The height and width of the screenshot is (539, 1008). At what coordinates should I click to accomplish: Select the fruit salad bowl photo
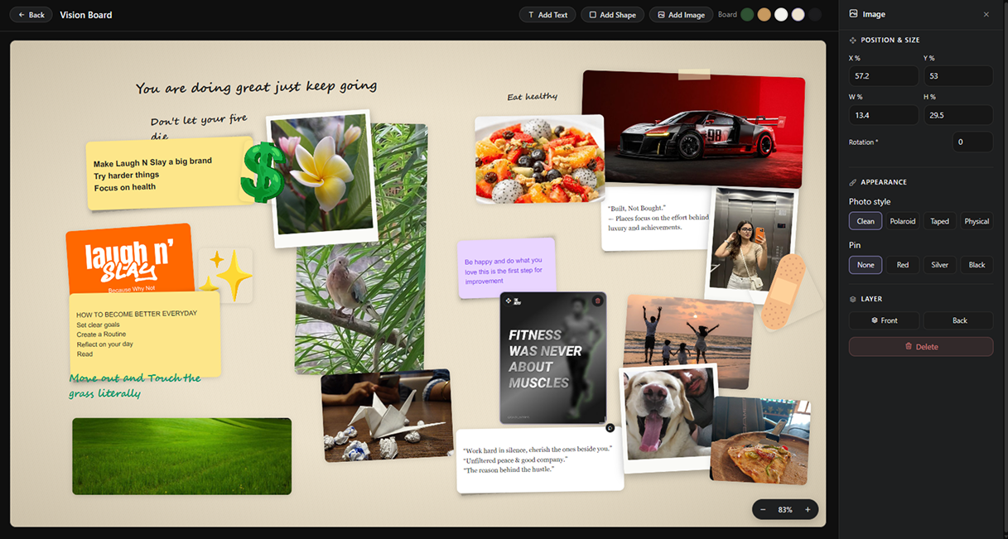pos(538,159)
